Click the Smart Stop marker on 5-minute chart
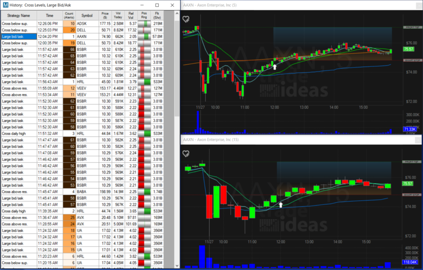The height and width of the screenshot is (270, 423). click(413, 60)
